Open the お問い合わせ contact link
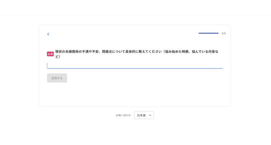Viewport: 271px width, 145px height. [x=123, y=115]
